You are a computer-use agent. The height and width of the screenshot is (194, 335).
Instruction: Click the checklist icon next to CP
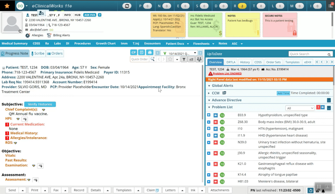coord(142,52)
